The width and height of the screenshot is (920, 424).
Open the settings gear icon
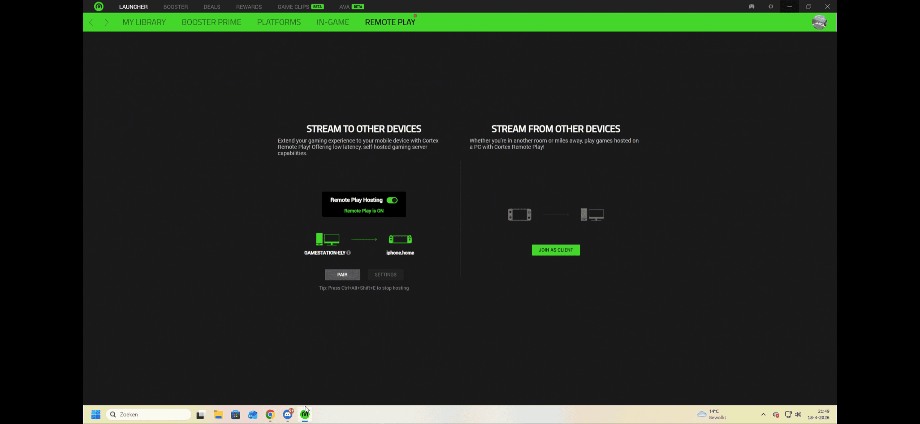pyautogui.click(x=771, y=6)
